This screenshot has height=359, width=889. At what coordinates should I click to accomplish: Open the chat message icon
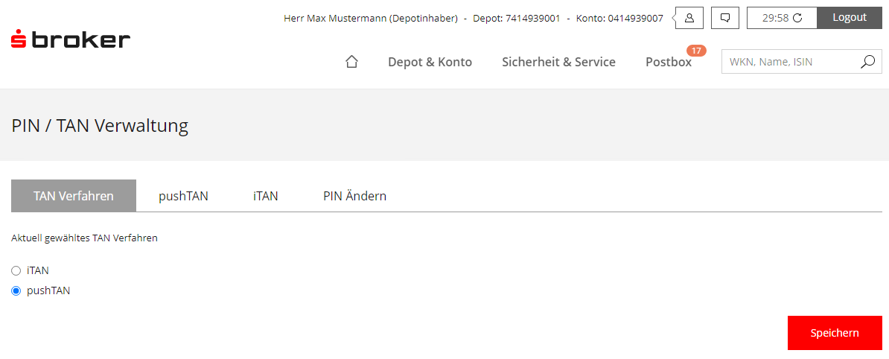[724, 18]
